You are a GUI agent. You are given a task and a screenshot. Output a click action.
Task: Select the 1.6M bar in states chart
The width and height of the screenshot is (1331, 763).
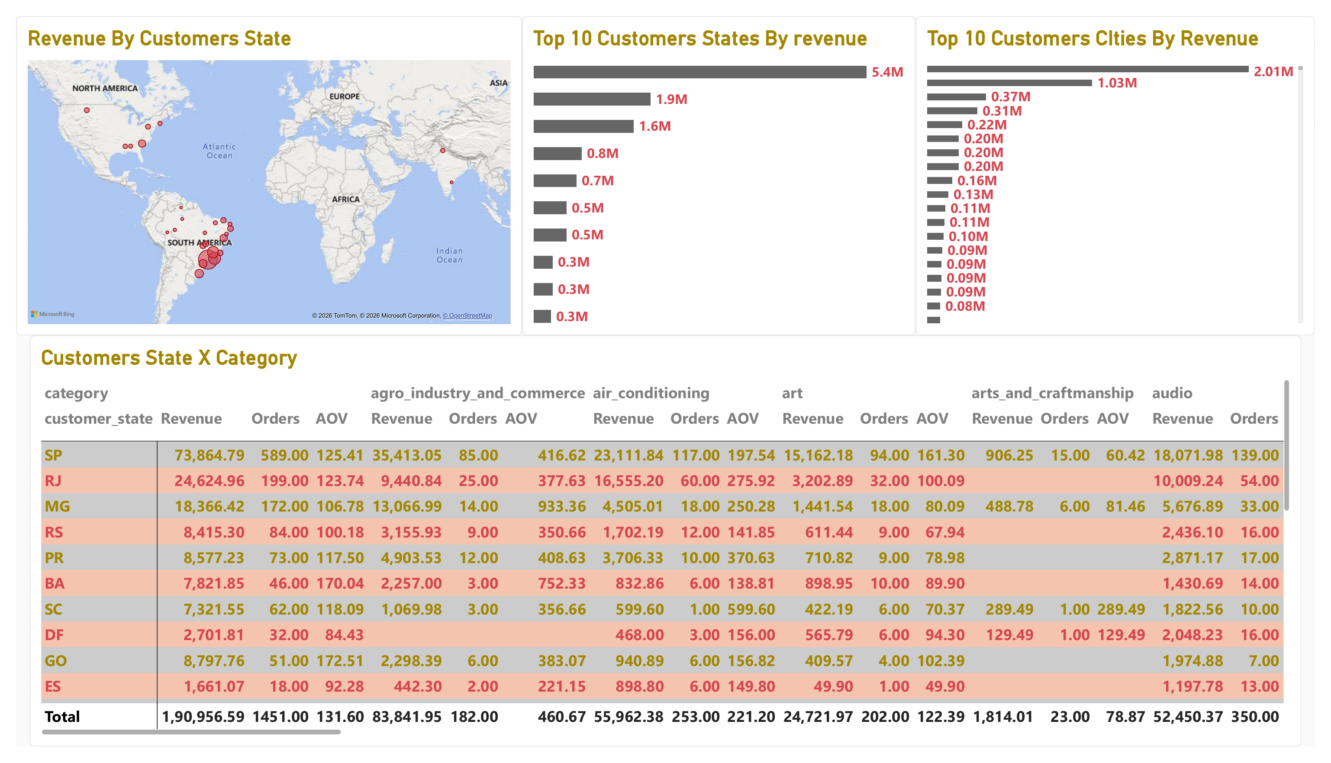pyautogui.click(x=583, y=126)
